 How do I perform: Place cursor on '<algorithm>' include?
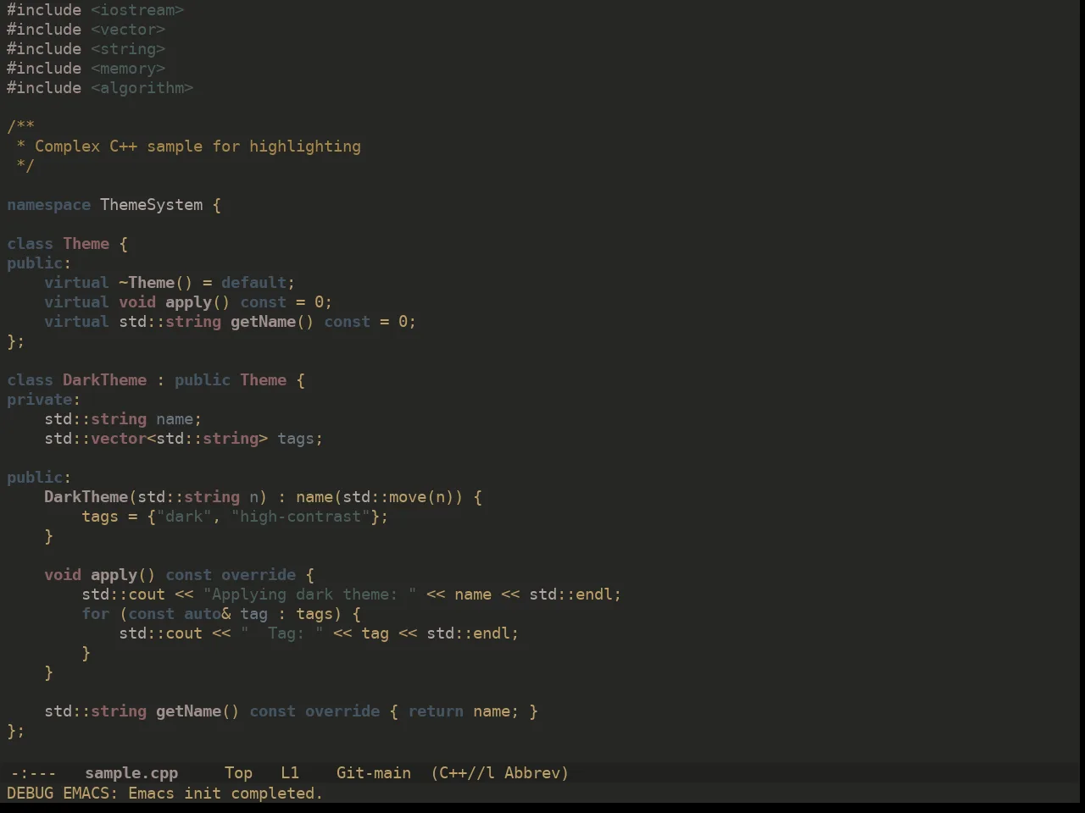(142, 88)
